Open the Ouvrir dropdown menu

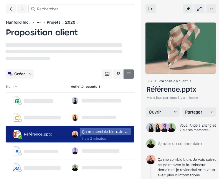[162, 112]
